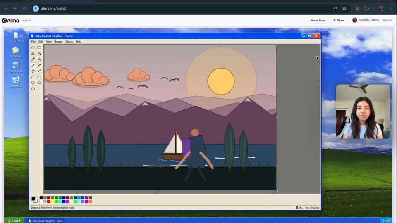The width and height of the screenshot is (397, 223).
Task: Click the Share button
Action: pos(339,21)
